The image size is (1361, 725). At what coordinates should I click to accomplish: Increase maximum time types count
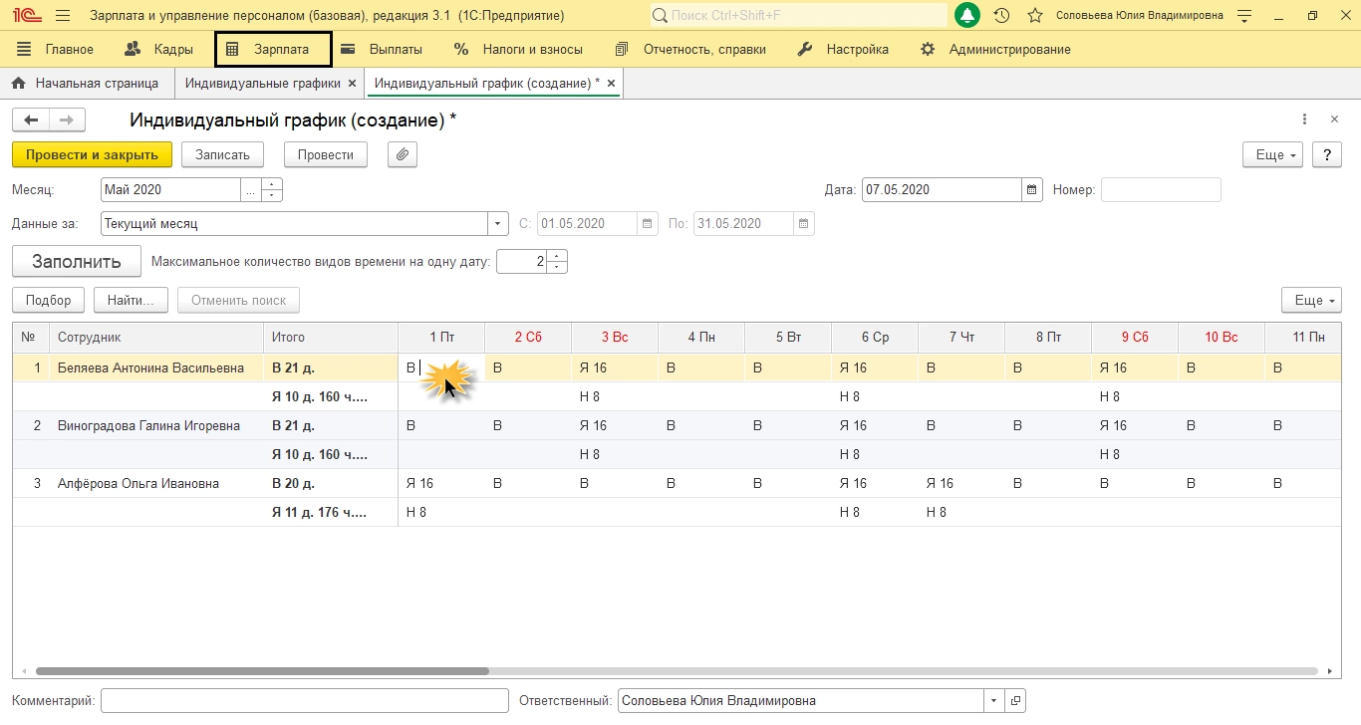click(x=558, y=256)
